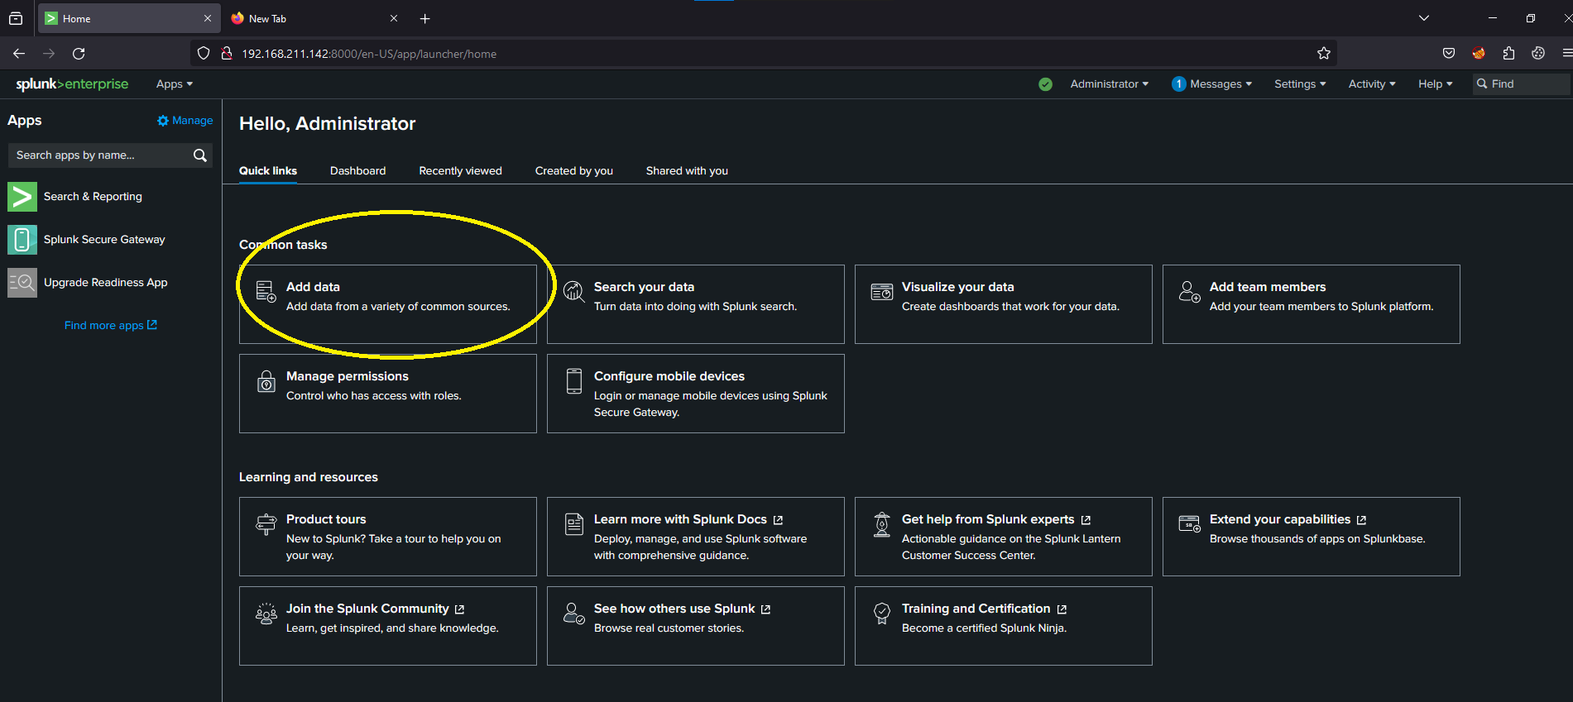Close the Home browser tab
The height and width of the screenshot is (702, 1573).
coord(207,18)
